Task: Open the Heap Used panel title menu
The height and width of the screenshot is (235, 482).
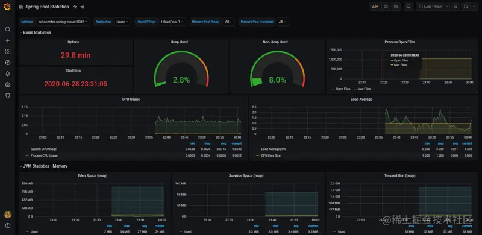Action: [x=179, y=42]
